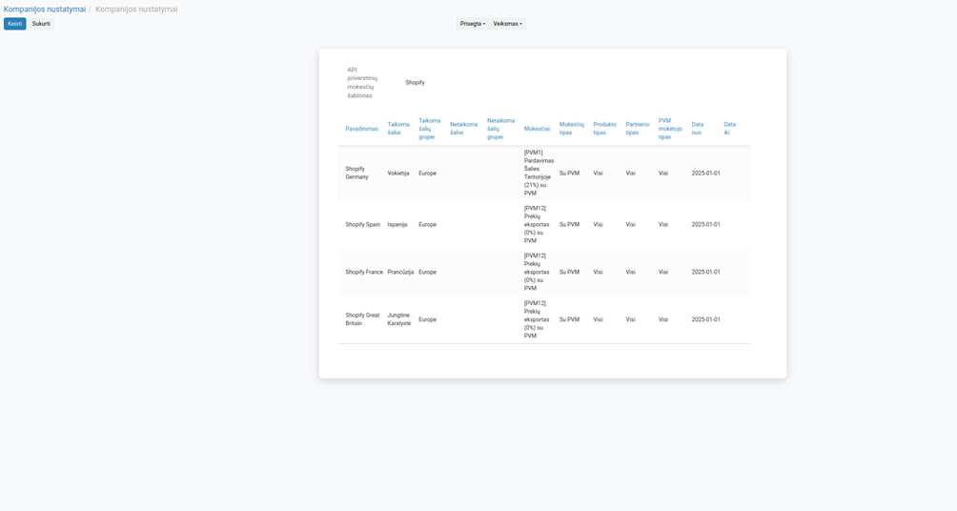Click 2025-01-01 date in Great Britain row
Image resolution: width=957 pixels, height=511 pixels.
[705, 319]
